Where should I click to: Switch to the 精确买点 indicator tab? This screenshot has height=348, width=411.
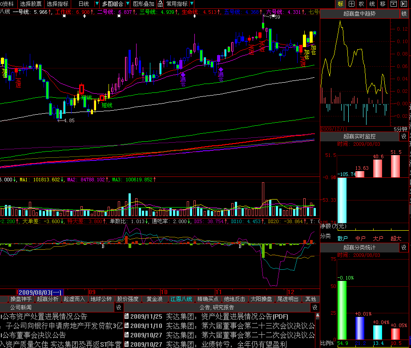point(208,299)
